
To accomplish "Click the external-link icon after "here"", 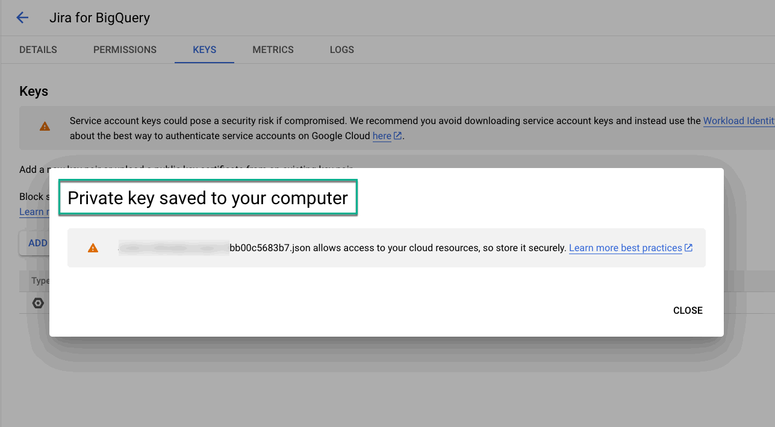I will click(398, 136).
